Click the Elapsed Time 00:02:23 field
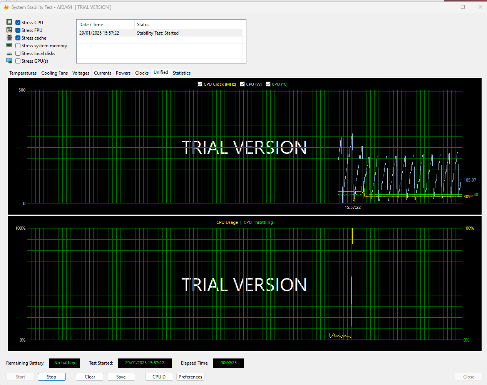The height and width of the screenshot is (385, 487). coord(229,363)
